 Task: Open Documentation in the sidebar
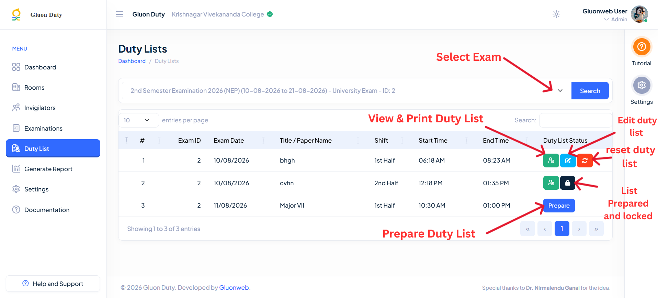53,210
